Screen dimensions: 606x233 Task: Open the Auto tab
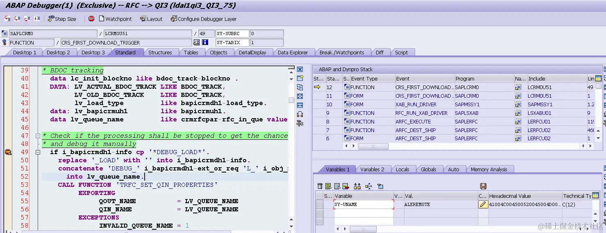tap(454, 169)
